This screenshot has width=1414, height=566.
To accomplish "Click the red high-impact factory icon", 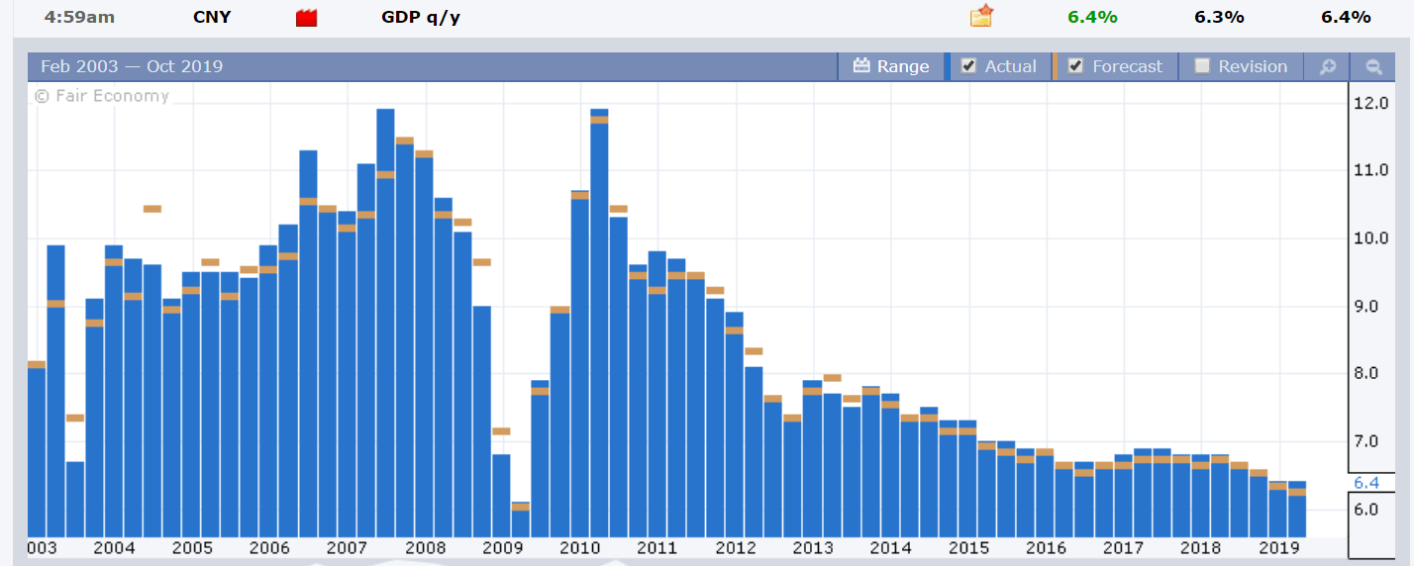I will pos(306,18).
